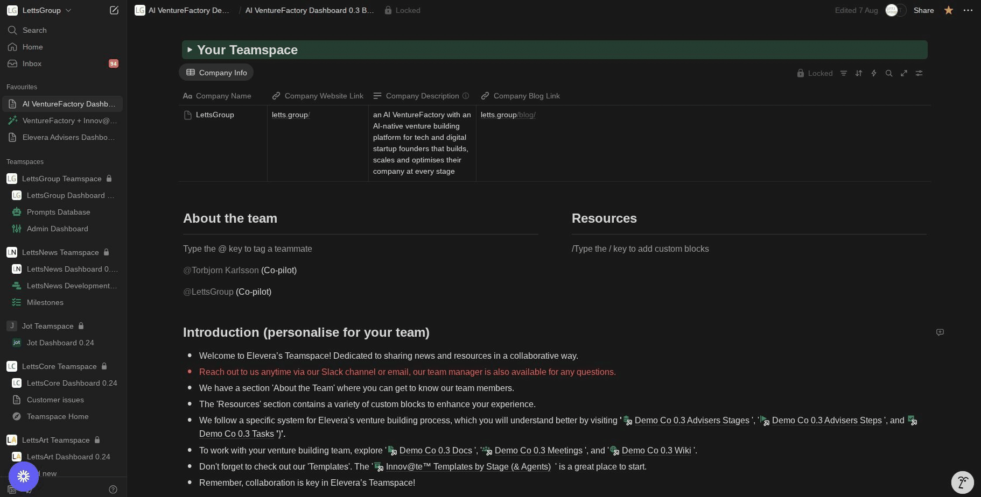The height and width of the screenshot is (497, 981).
Task: Click the database search magnifier icon
Action: 889,73
